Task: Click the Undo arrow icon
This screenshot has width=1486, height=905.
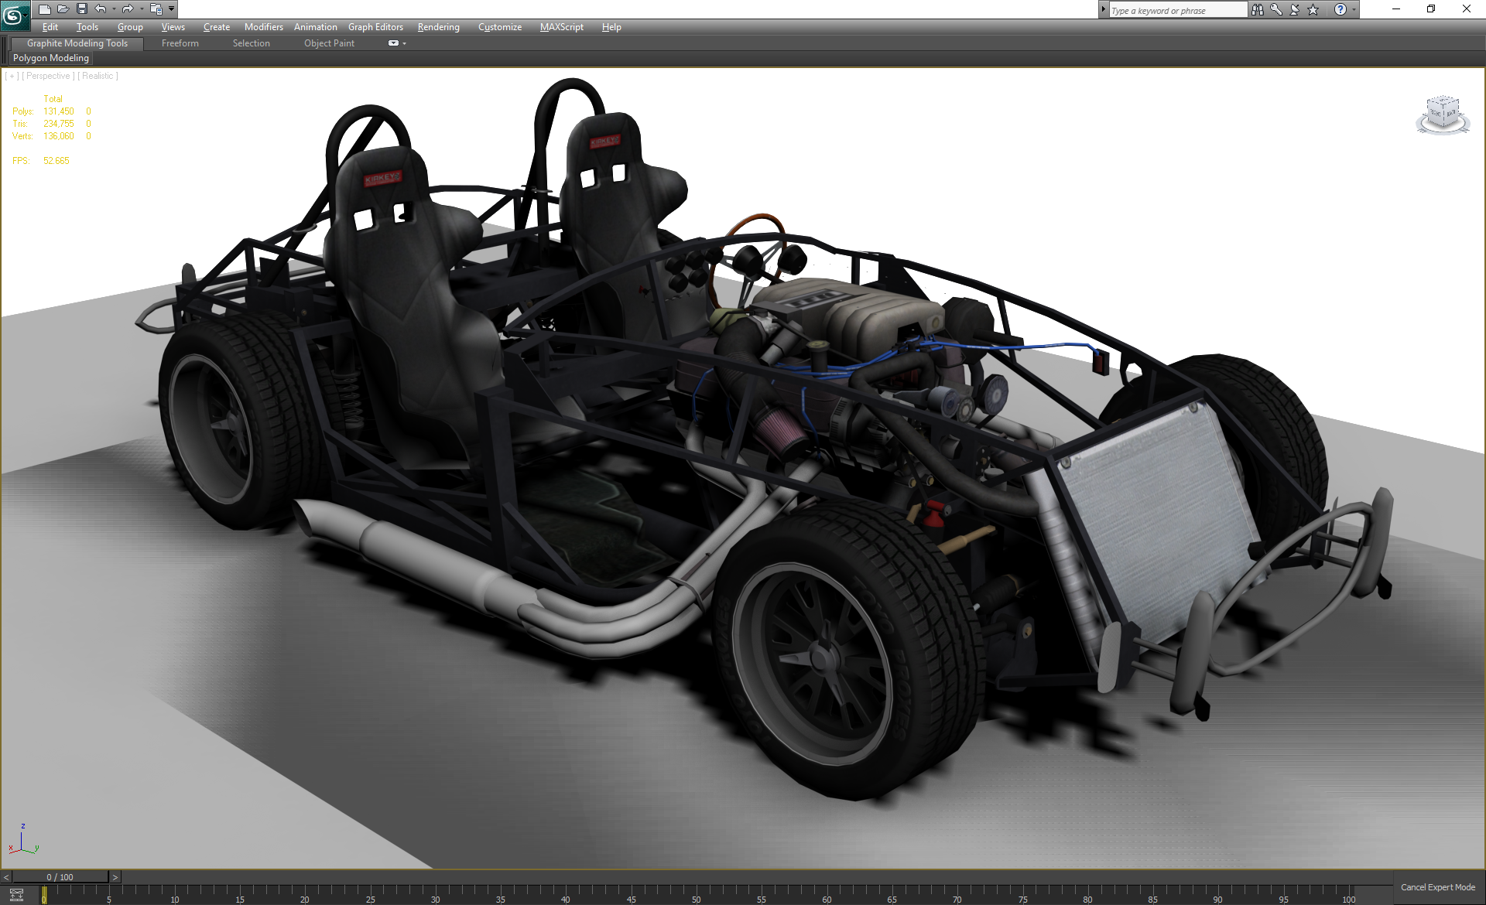Action: pos(101,9)
